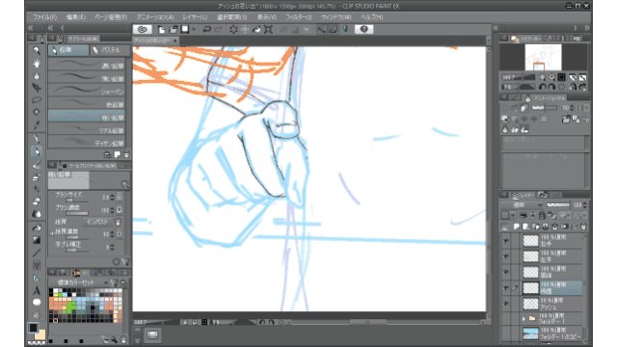Open the CLIP STUDIO spiral icon
Viewport: 617px width, 347px height.
tap(143, 30)
